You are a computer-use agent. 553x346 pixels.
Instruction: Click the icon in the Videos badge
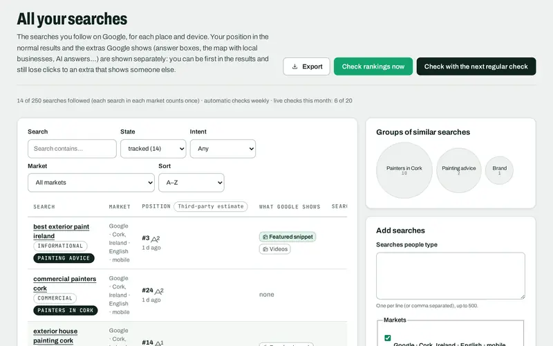[265, 249]
